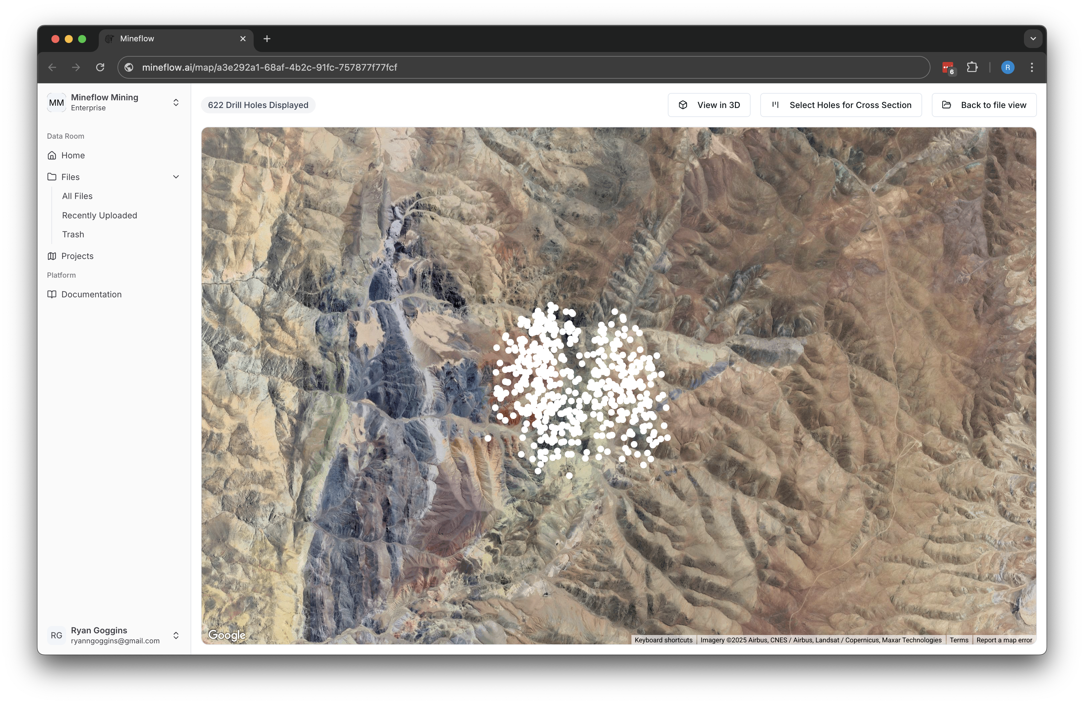The width and height of the screenshot is (1084, 704).
Task: Open Chrome's three-dot menu
Action: pyautogui.click(x=1032, y=67)
